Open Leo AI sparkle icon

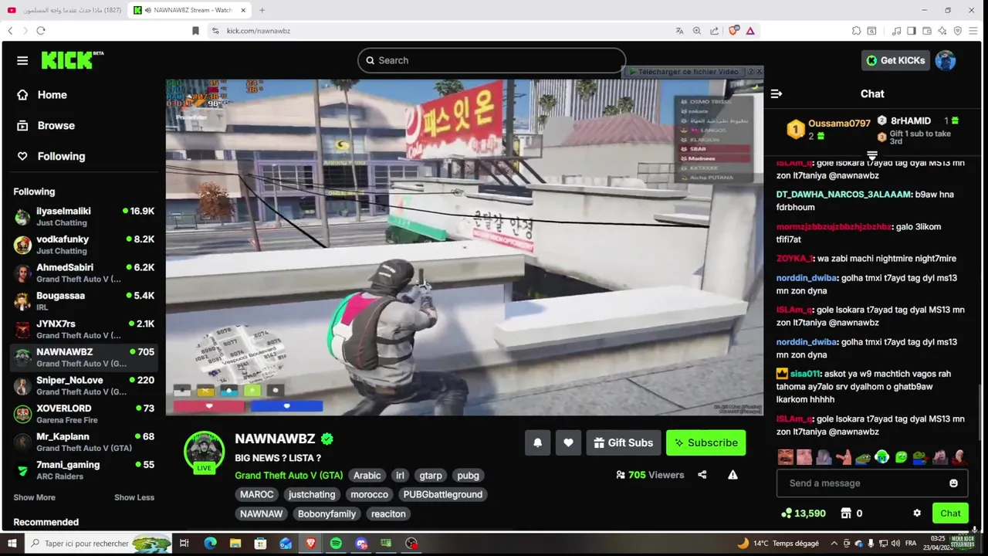[942, 31]
